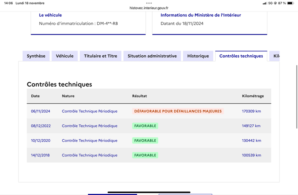Click the 100539 km mileage value
The image size is (298, 195).
point(251,155)
